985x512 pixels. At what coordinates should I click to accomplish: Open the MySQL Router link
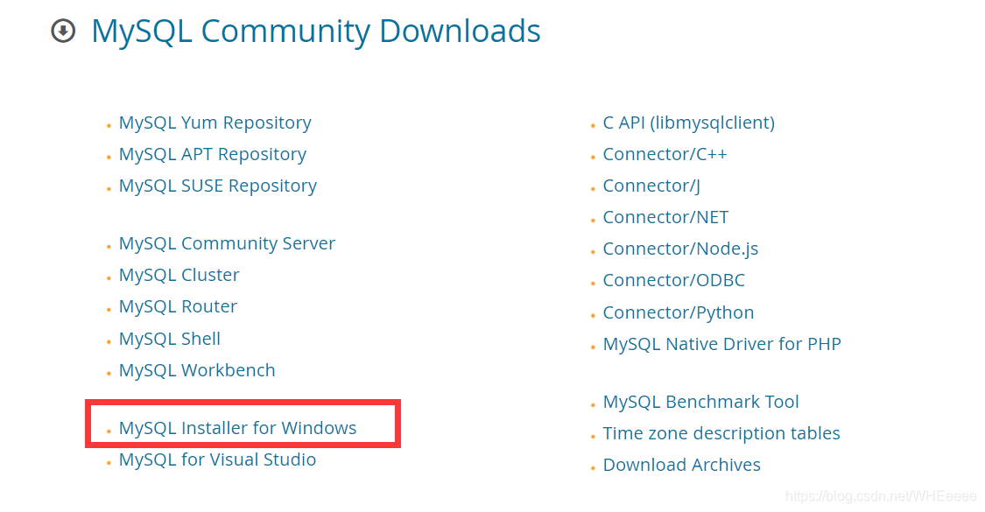[178, 306]
